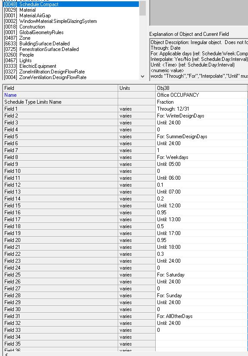Select the 0.3 value cell
248x356 pixels.
pos(201,254)
